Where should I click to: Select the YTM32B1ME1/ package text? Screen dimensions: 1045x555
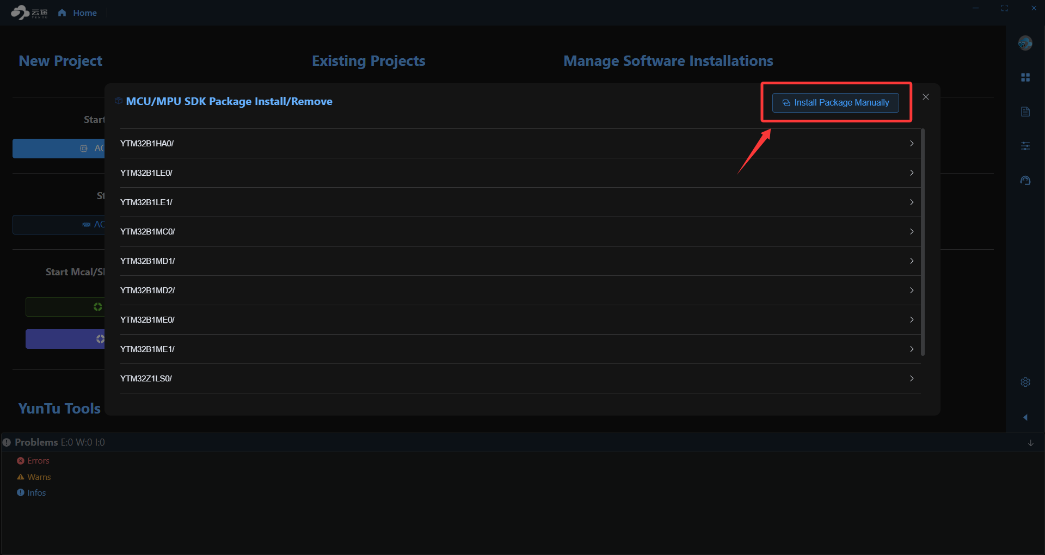[x=147, y=349]
